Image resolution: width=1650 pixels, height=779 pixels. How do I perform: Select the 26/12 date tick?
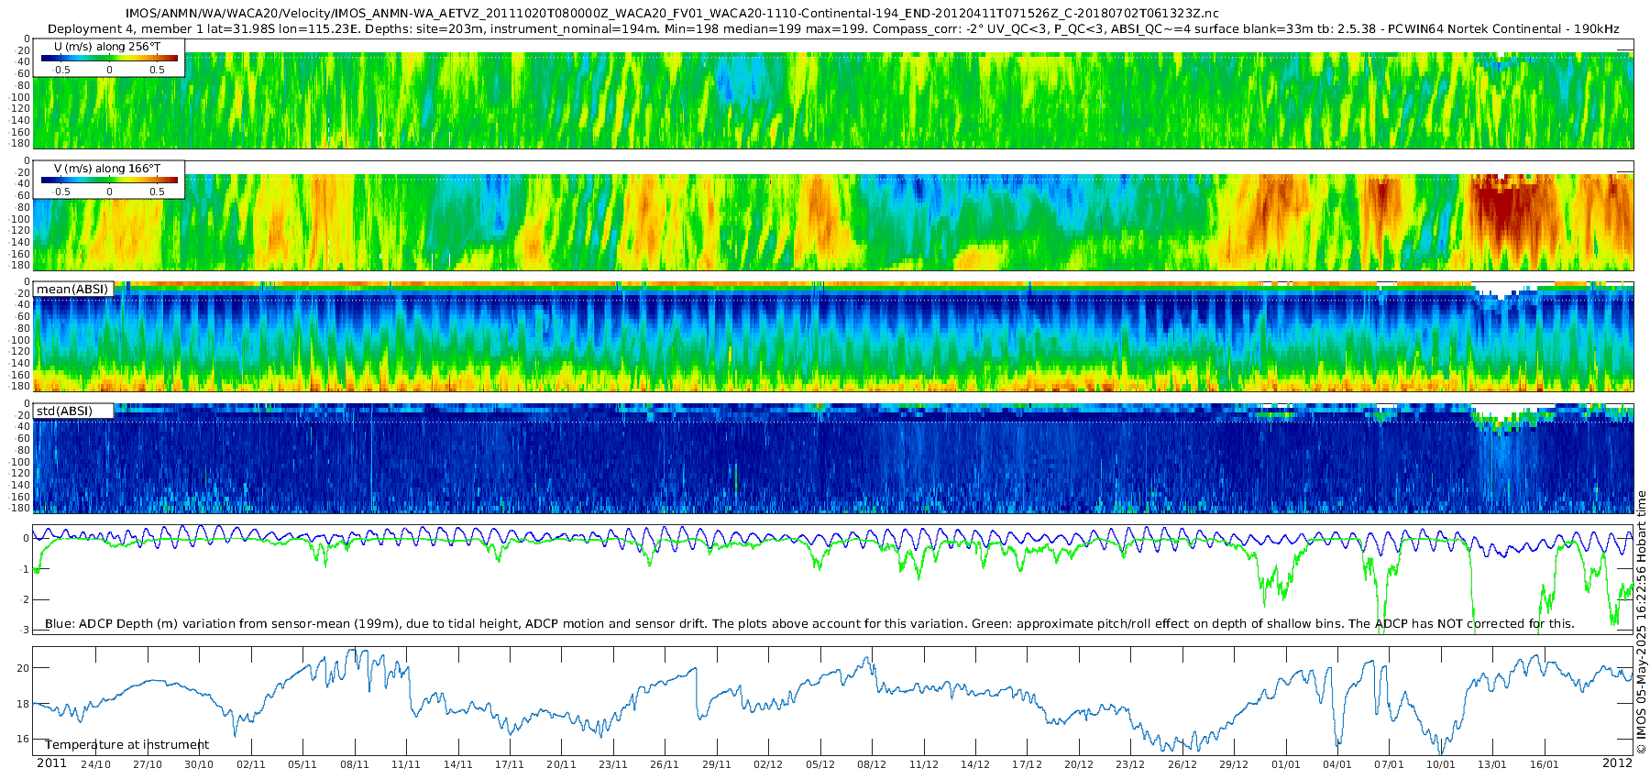(1182, 764)
